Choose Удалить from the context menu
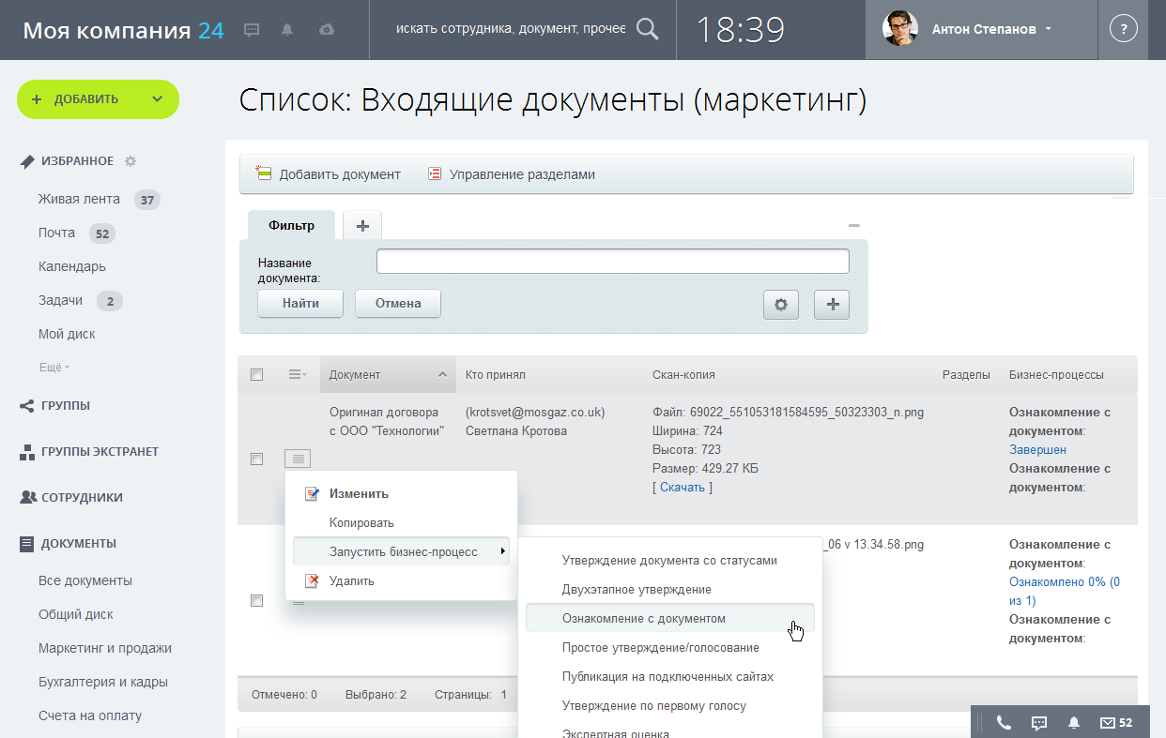Image resolution: width=1166 pixels, height=738 pixels. pos(351,581)
